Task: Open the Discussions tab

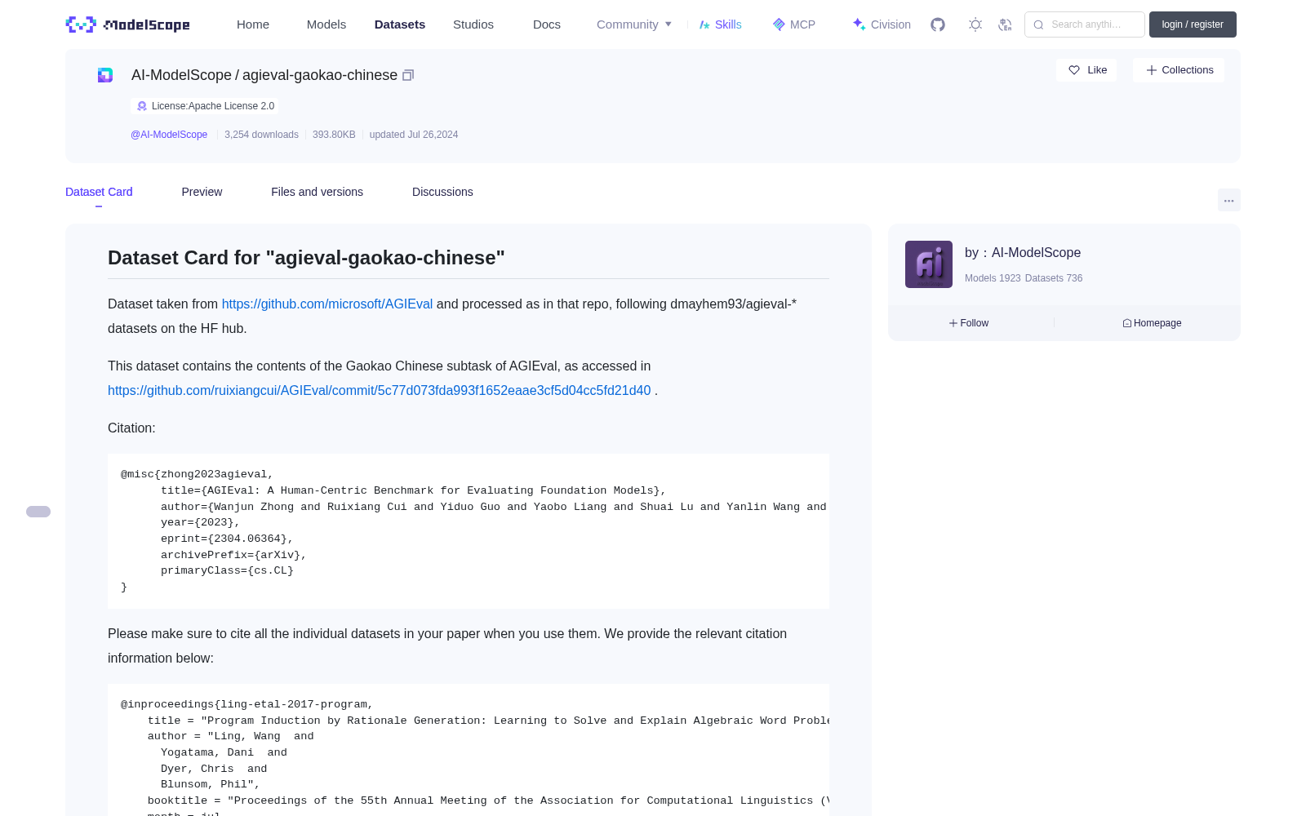Action: [x=442, y=192]
